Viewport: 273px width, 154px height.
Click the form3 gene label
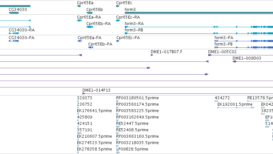(x=130, y=10)
